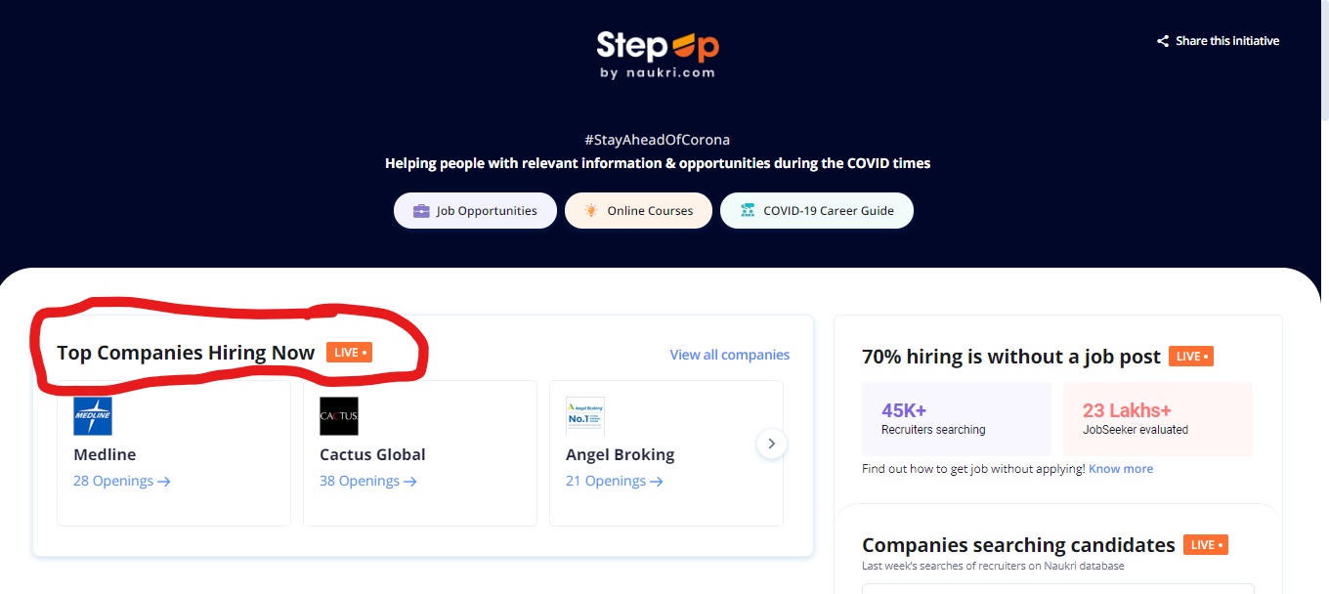
Task: Open the View all companies link
Action: point(730,355)
